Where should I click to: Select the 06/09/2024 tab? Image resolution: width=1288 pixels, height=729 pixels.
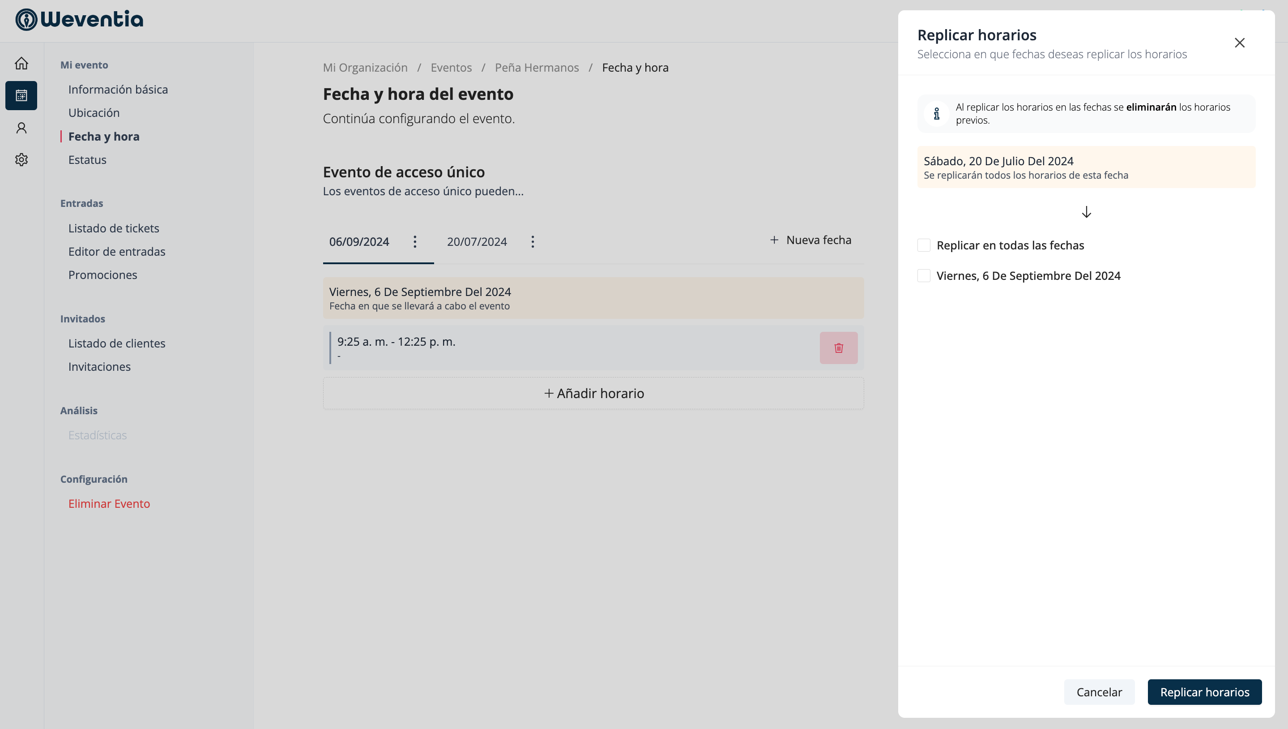click(359, 242)
